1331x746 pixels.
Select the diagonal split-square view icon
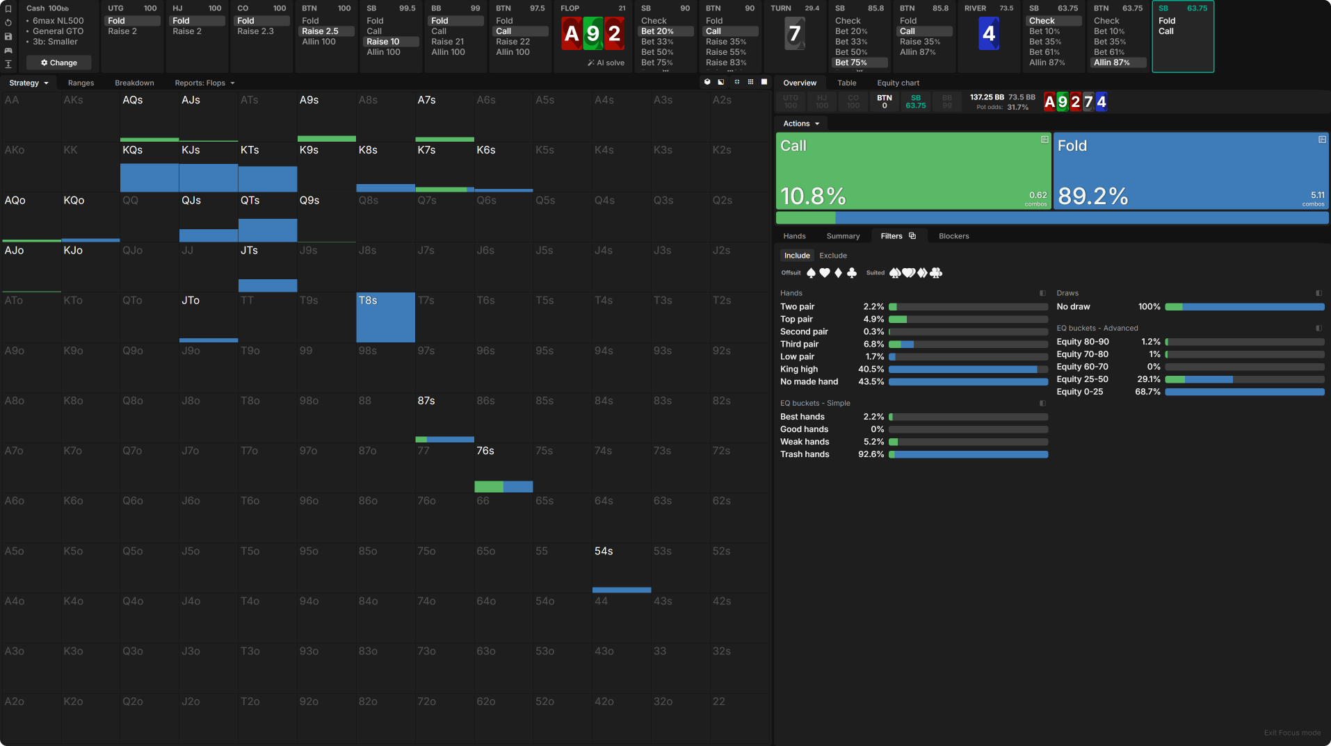pyautogui.click(x=721, y=82)
